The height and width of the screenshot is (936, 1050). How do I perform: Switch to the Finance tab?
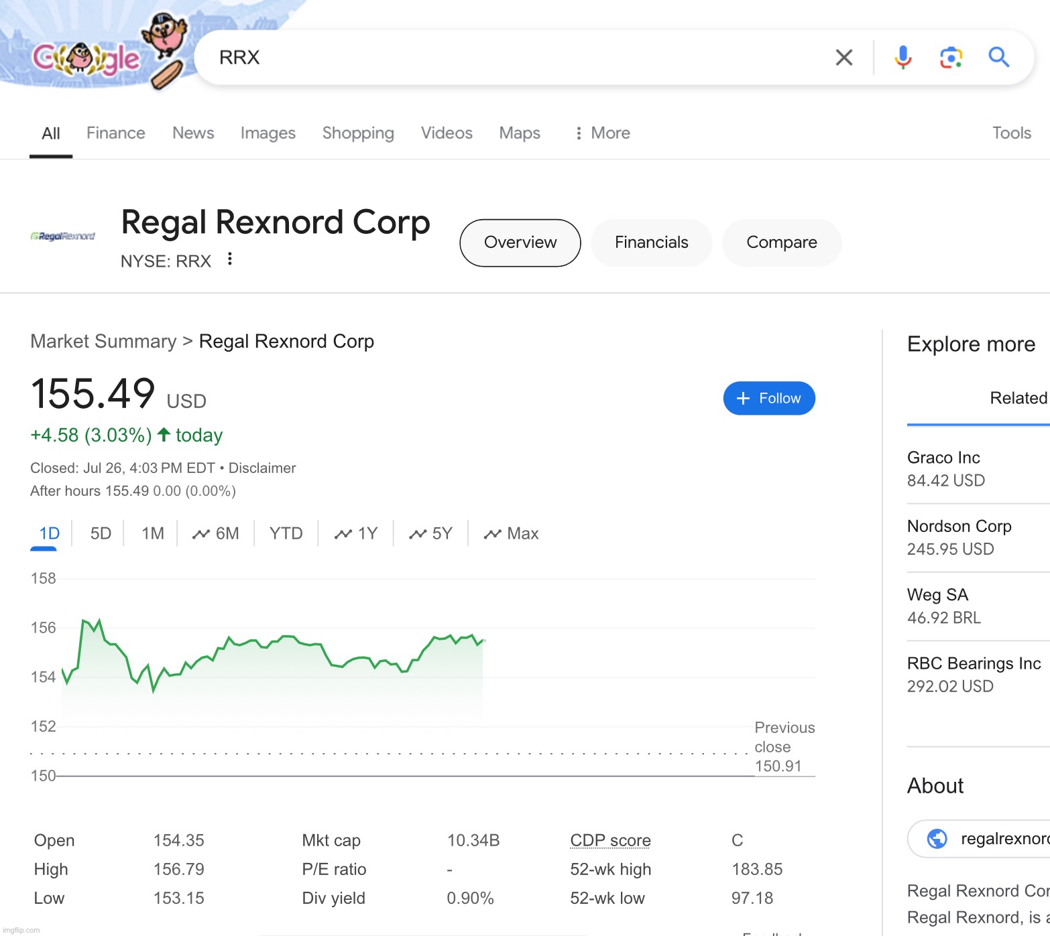point(116,133)
